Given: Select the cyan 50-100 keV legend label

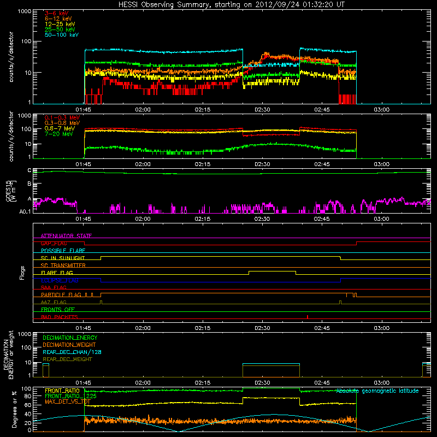Looking at the screenshot, I should click(x=62, y=35).
